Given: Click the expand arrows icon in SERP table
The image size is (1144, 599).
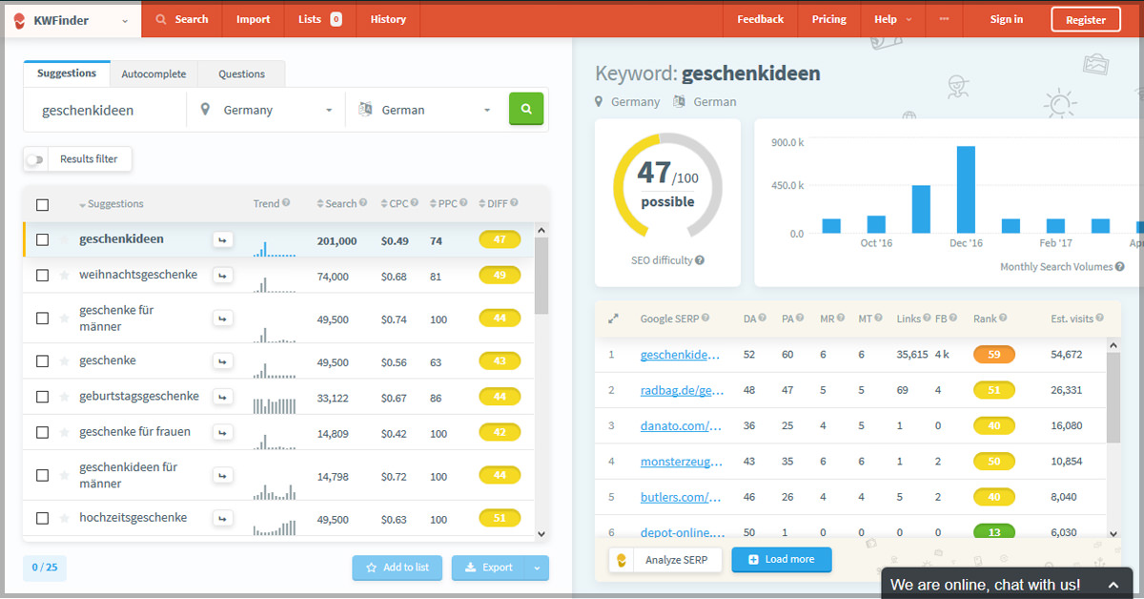Looking at the screenshot, I should [x=613, y=319].
